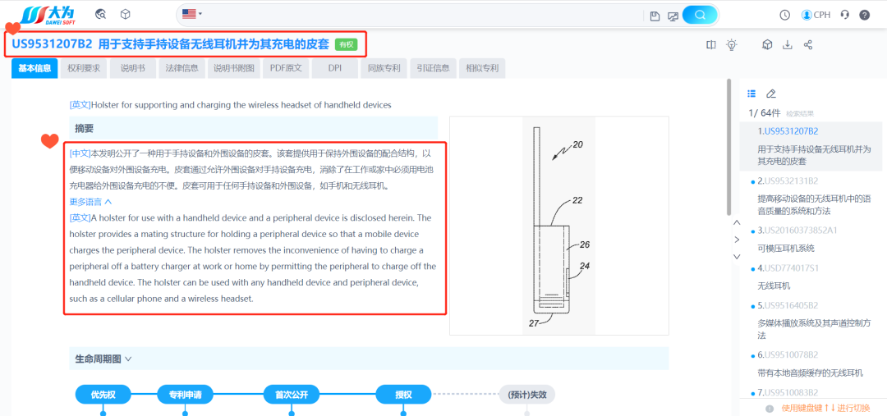Click the 专利申请 lifecycle node
The image size is (887, 416).
point(185,395)
